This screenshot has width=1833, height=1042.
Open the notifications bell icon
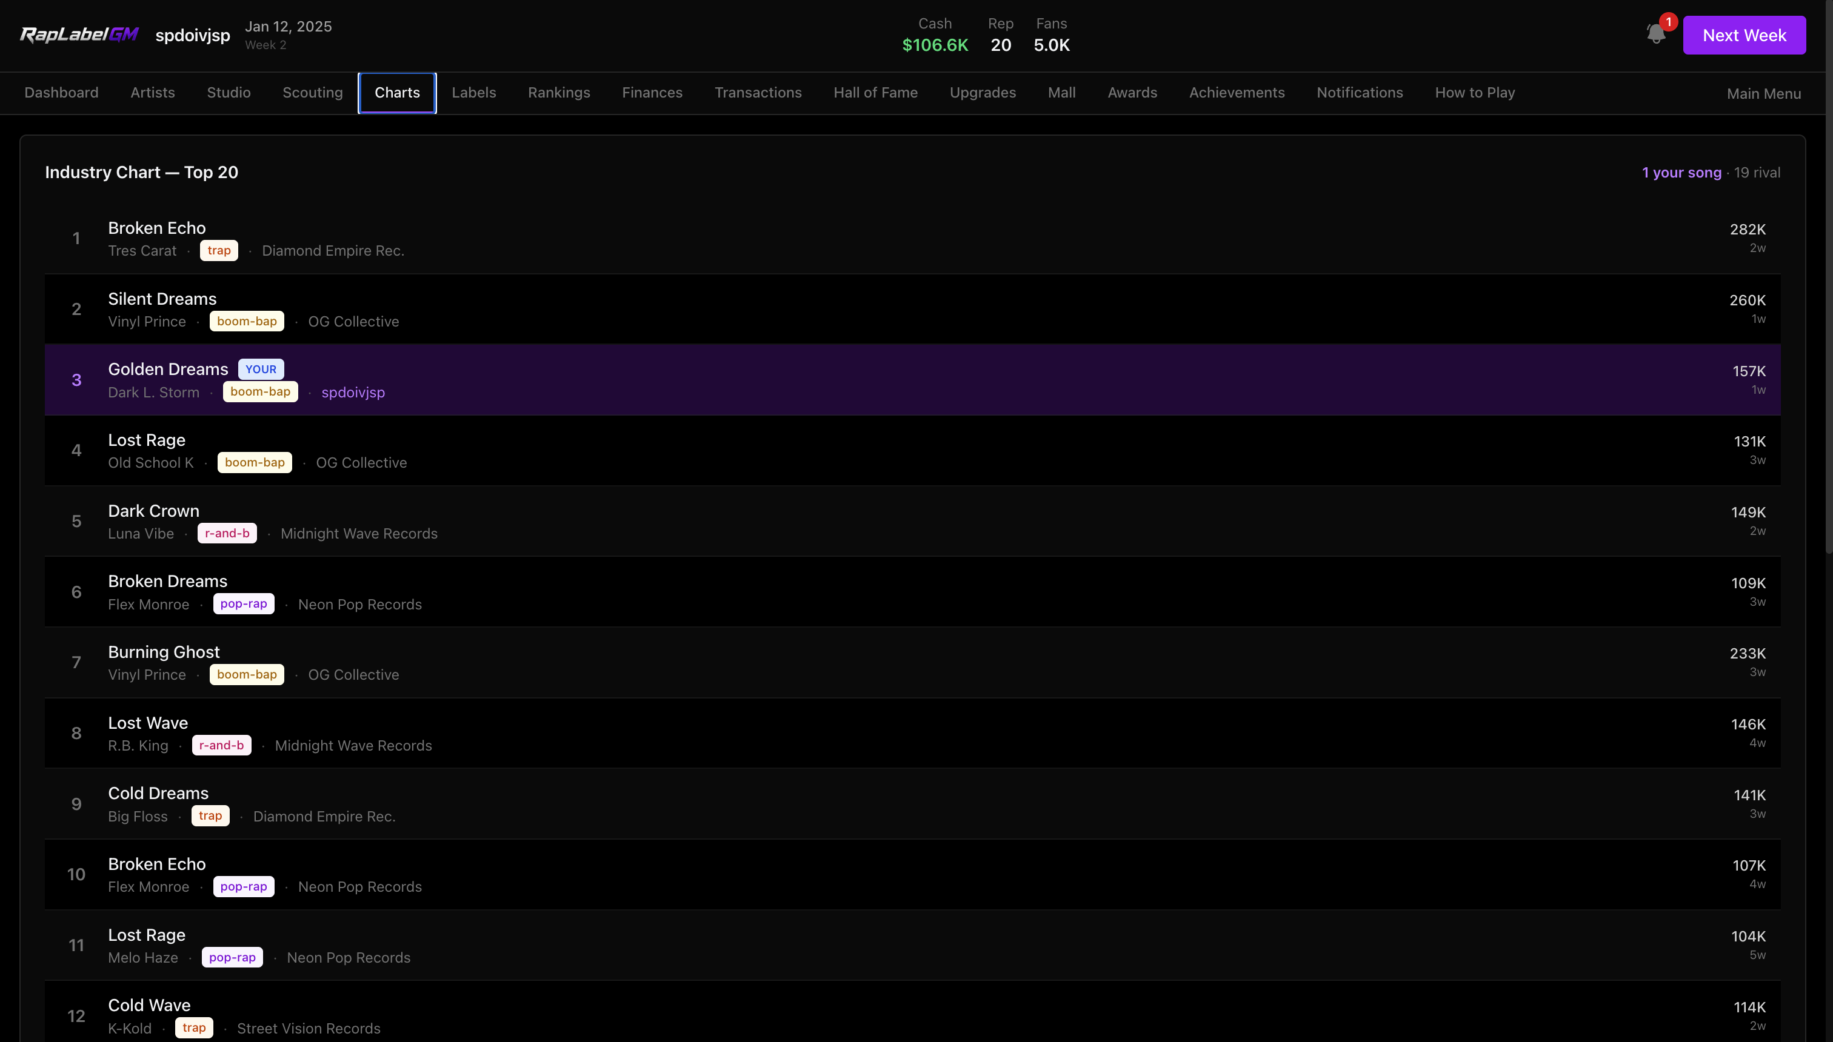(1656, 35)
